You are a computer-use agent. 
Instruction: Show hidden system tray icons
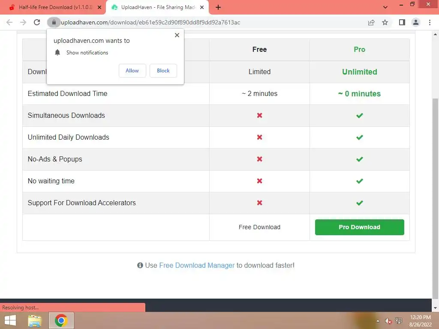378,321
